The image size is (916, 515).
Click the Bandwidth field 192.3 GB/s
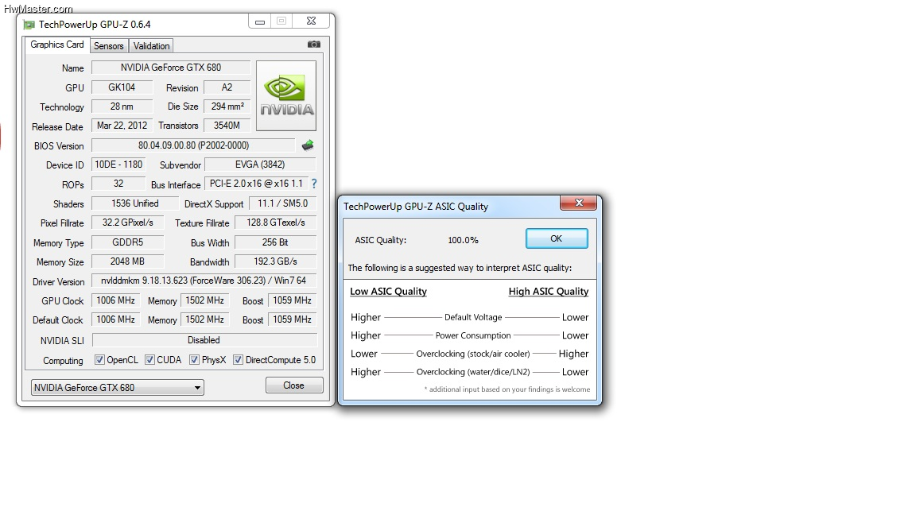(x=276, y=261)
